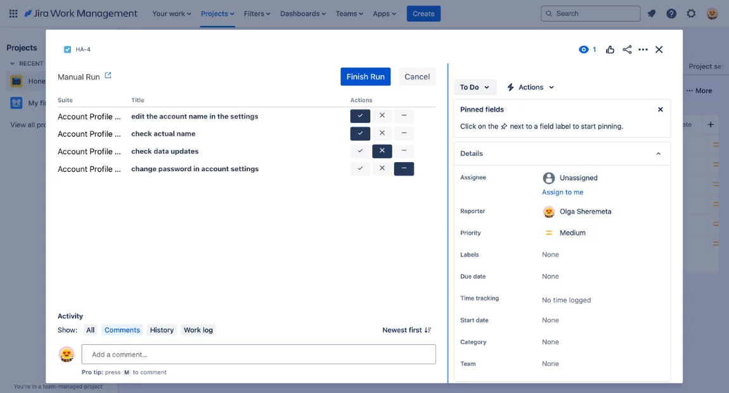The width and height of the screenshot is (729, 393).
Task: Switch to the History activity tab
Action: point(162,330)
